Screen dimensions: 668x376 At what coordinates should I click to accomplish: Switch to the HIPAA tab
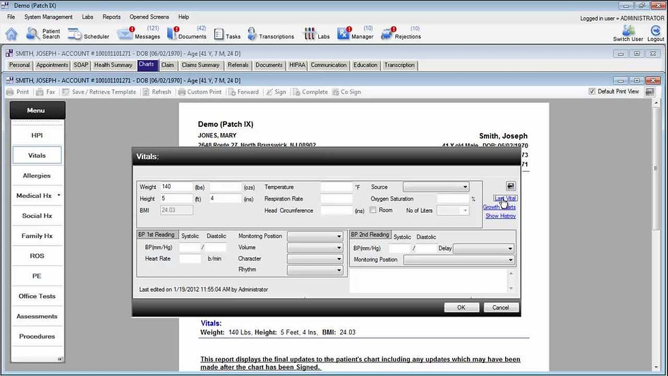(297, 66)
